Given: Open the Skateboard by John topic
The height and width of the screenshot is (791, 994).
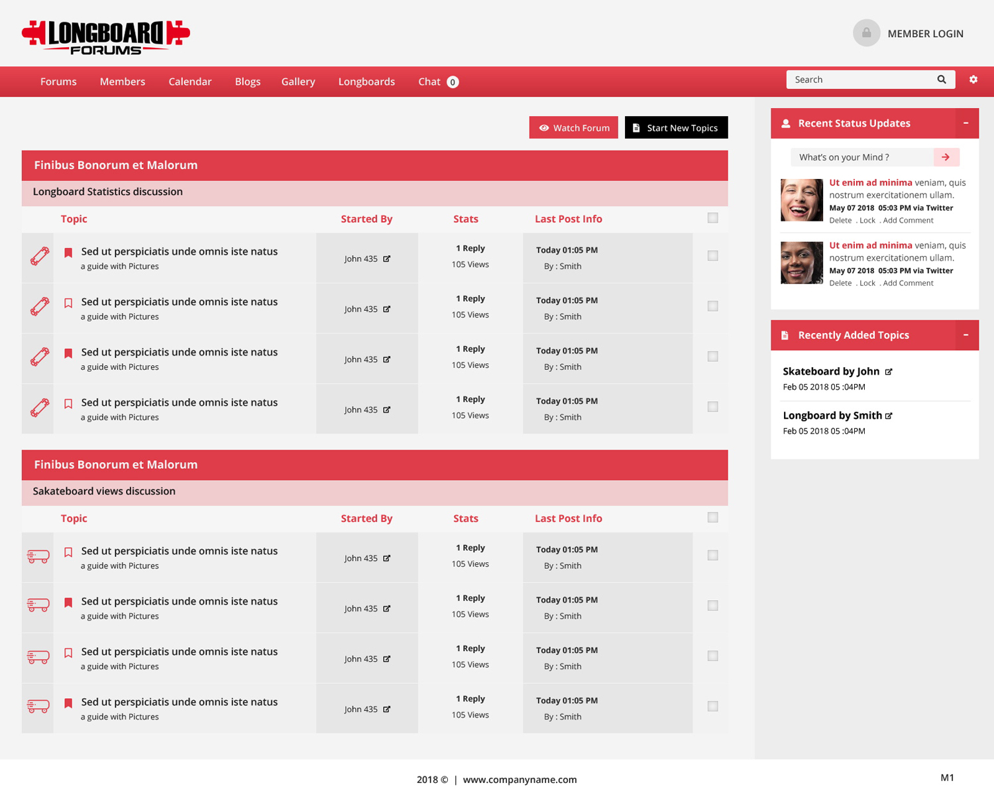Looking at the screenshot, I should pos(831,372).
